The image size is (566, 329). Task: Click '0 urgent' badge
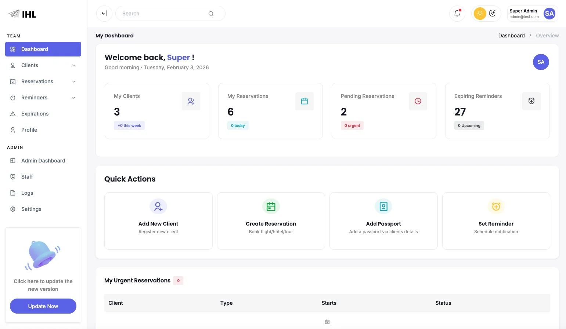tap(352, 125)
